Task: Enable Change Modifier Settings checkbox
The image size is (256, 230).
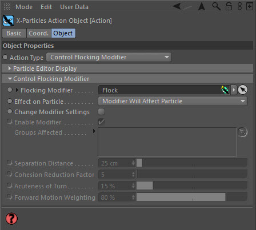Action: (x=101, y=112)
